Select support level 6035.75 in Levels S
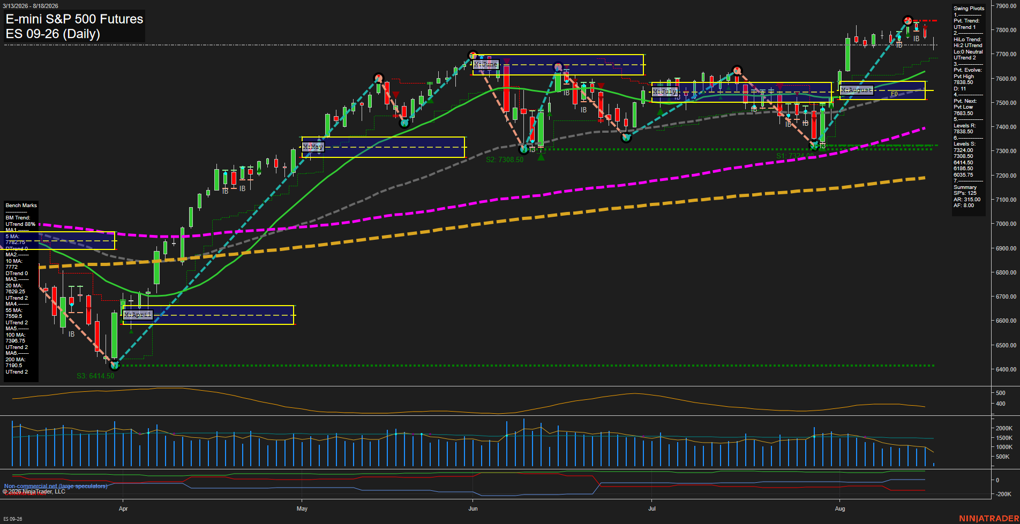 click(963, 175)
